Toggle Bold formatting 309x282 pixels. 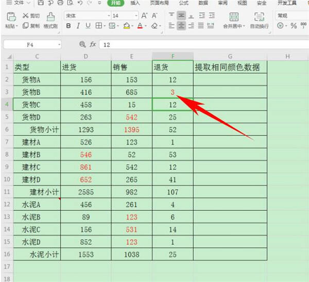click(x=68, y=26)
